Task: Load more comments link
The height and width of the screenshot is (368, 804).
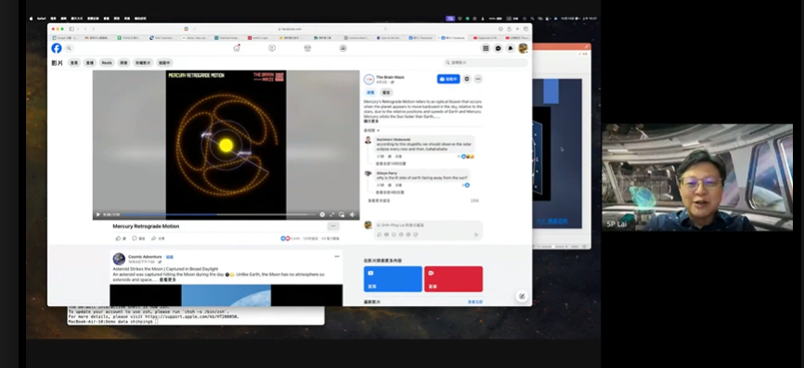Action: [379, 200]
